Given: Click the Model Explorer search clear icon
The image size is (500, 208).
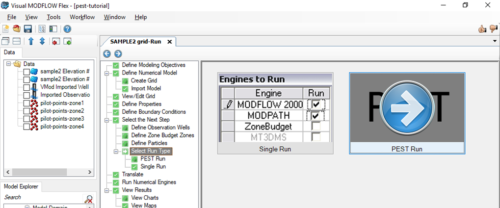Looking at the screenshot, I should [x=88, y=199].
